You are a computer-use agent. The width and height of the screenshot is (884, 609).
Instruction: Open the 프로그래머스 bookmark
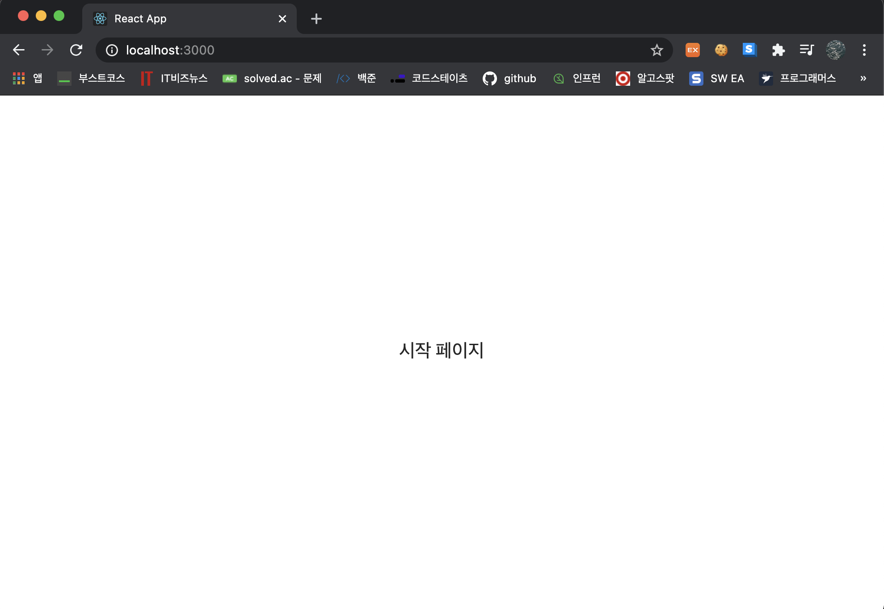click(x=798, y=79)
